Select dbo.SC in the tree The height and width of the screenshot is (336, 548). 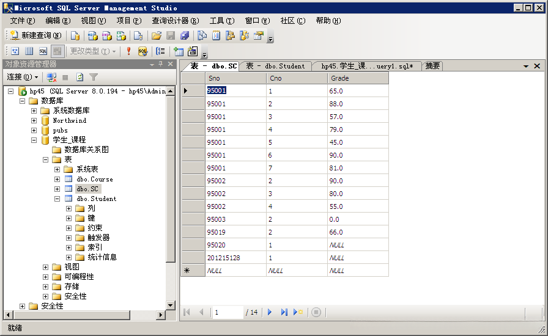point(87,189)
